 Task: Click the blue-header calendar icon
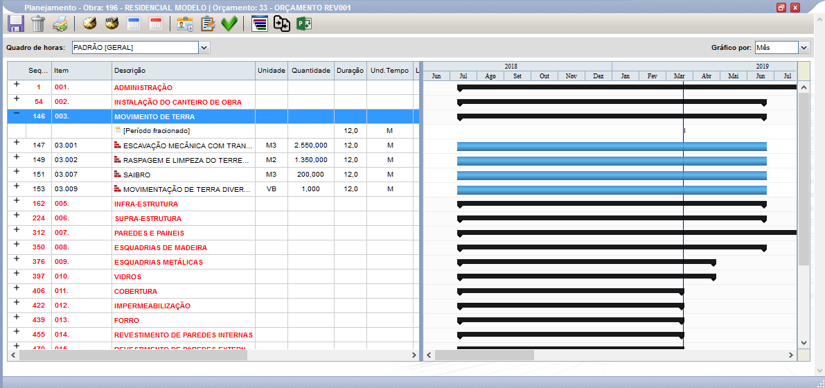pos(134,24)
